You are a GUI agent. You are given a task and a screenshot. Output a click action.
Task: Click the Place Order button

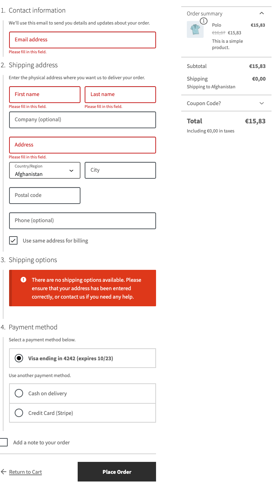[x=117, y=472]
